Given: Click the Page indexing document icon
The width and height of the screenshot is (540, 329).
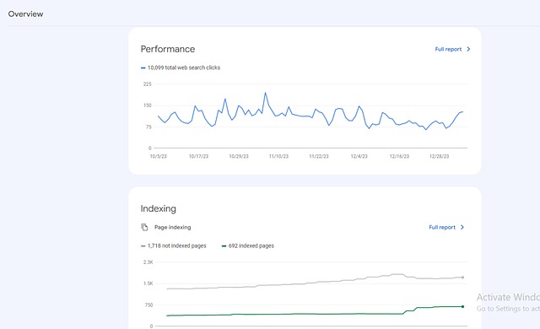Looking at the screenshot, I should 144,227.
